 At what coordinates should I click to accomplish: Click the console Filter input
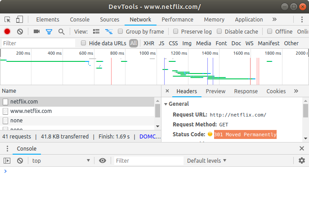coord(149,161)
